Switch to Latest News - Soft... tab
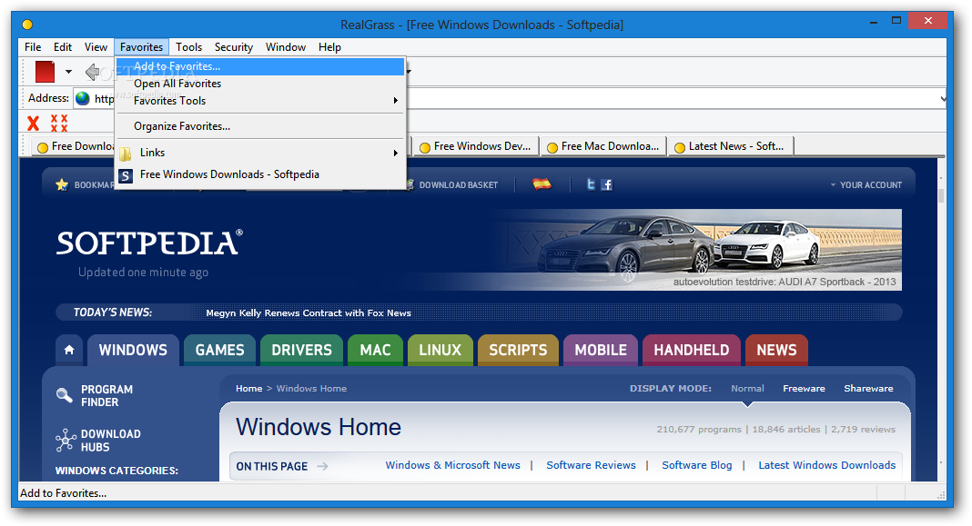This screenshot has height=526, width=972. (x=730, y=146)
